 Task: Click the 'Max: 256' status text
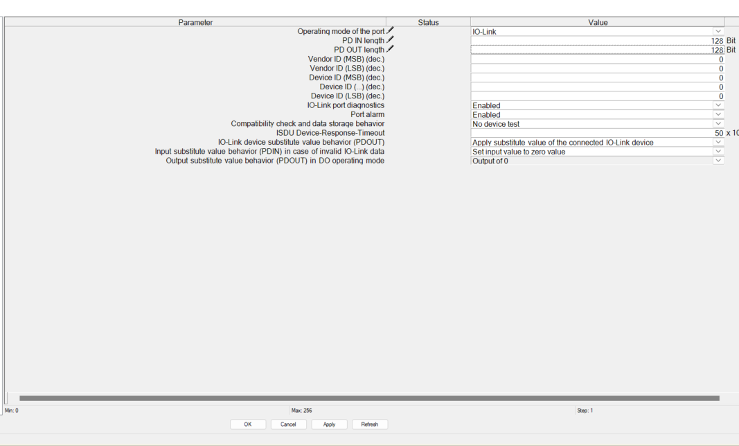(302, 411)
